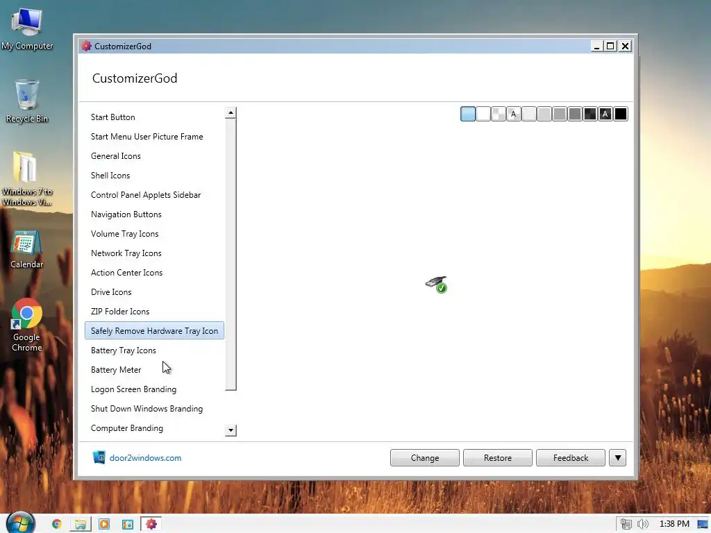Maximize the CustomizerGod window

(611, 46)
